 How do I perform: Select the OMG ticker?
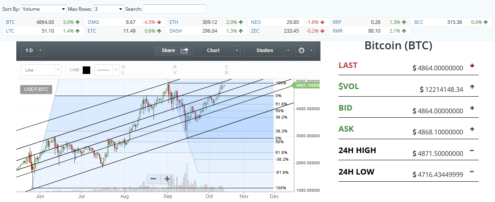93,22
